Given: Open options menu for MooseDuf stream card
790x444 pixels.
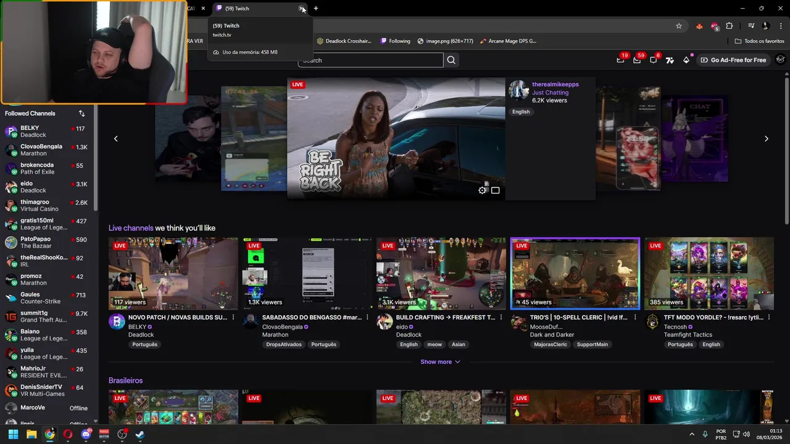Looking at the screenshot, I should tap(635, 318).
